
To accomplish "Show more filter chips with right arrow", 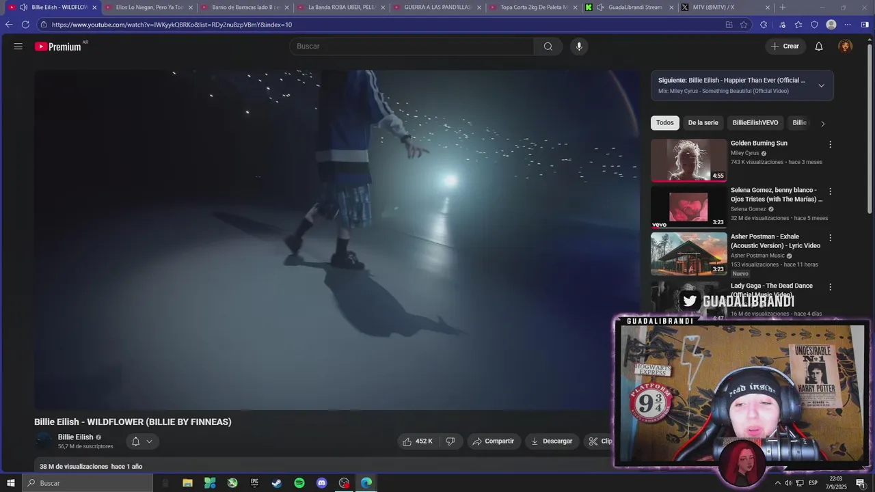I will (823, 124).
